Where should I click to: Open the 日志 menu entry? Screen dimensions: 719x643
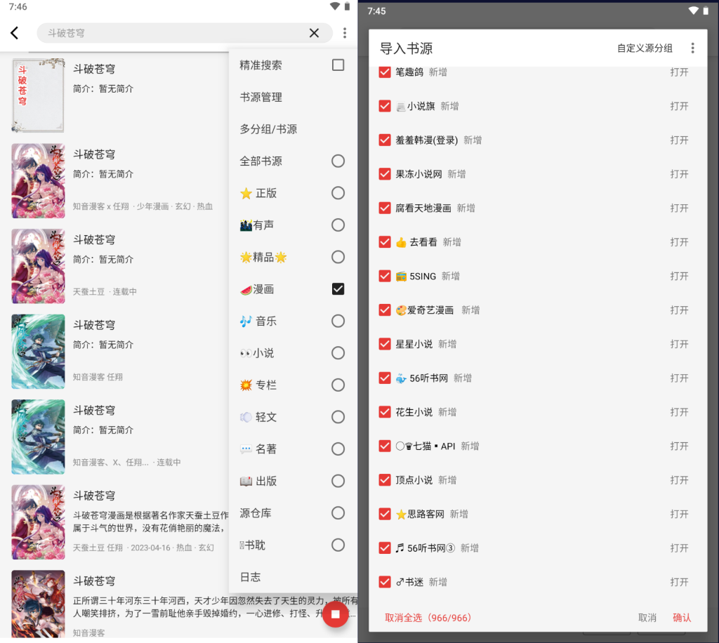coord(251,577)
